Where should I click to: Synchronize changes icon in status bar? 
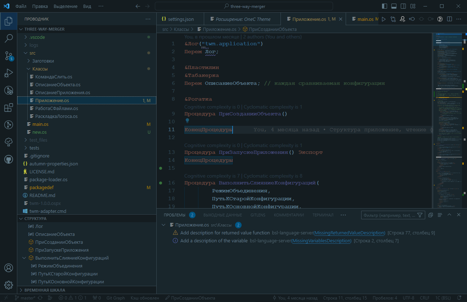40,298
